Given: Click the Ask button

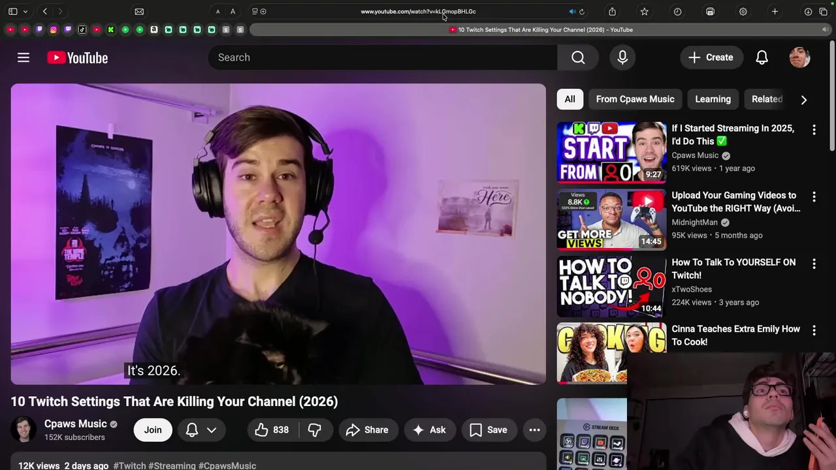Looking at the screenshot, I should tap(430, 430).
